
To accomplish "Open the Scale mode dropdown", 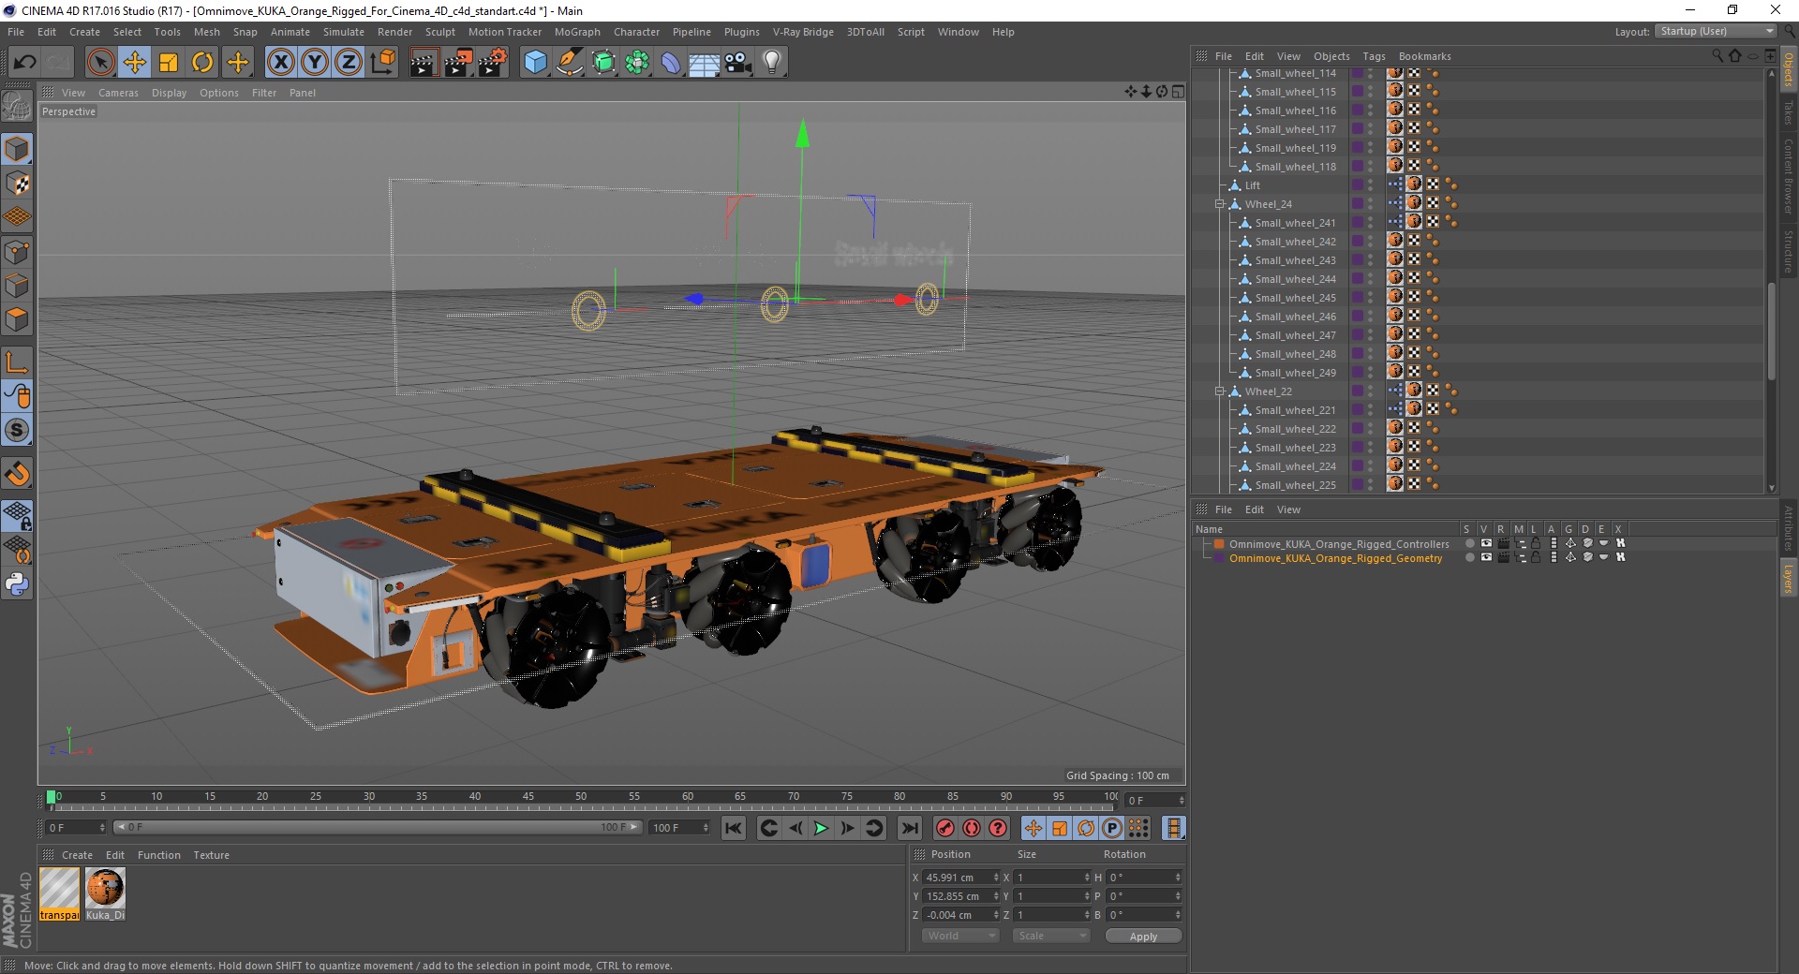I will point(1051,936).
